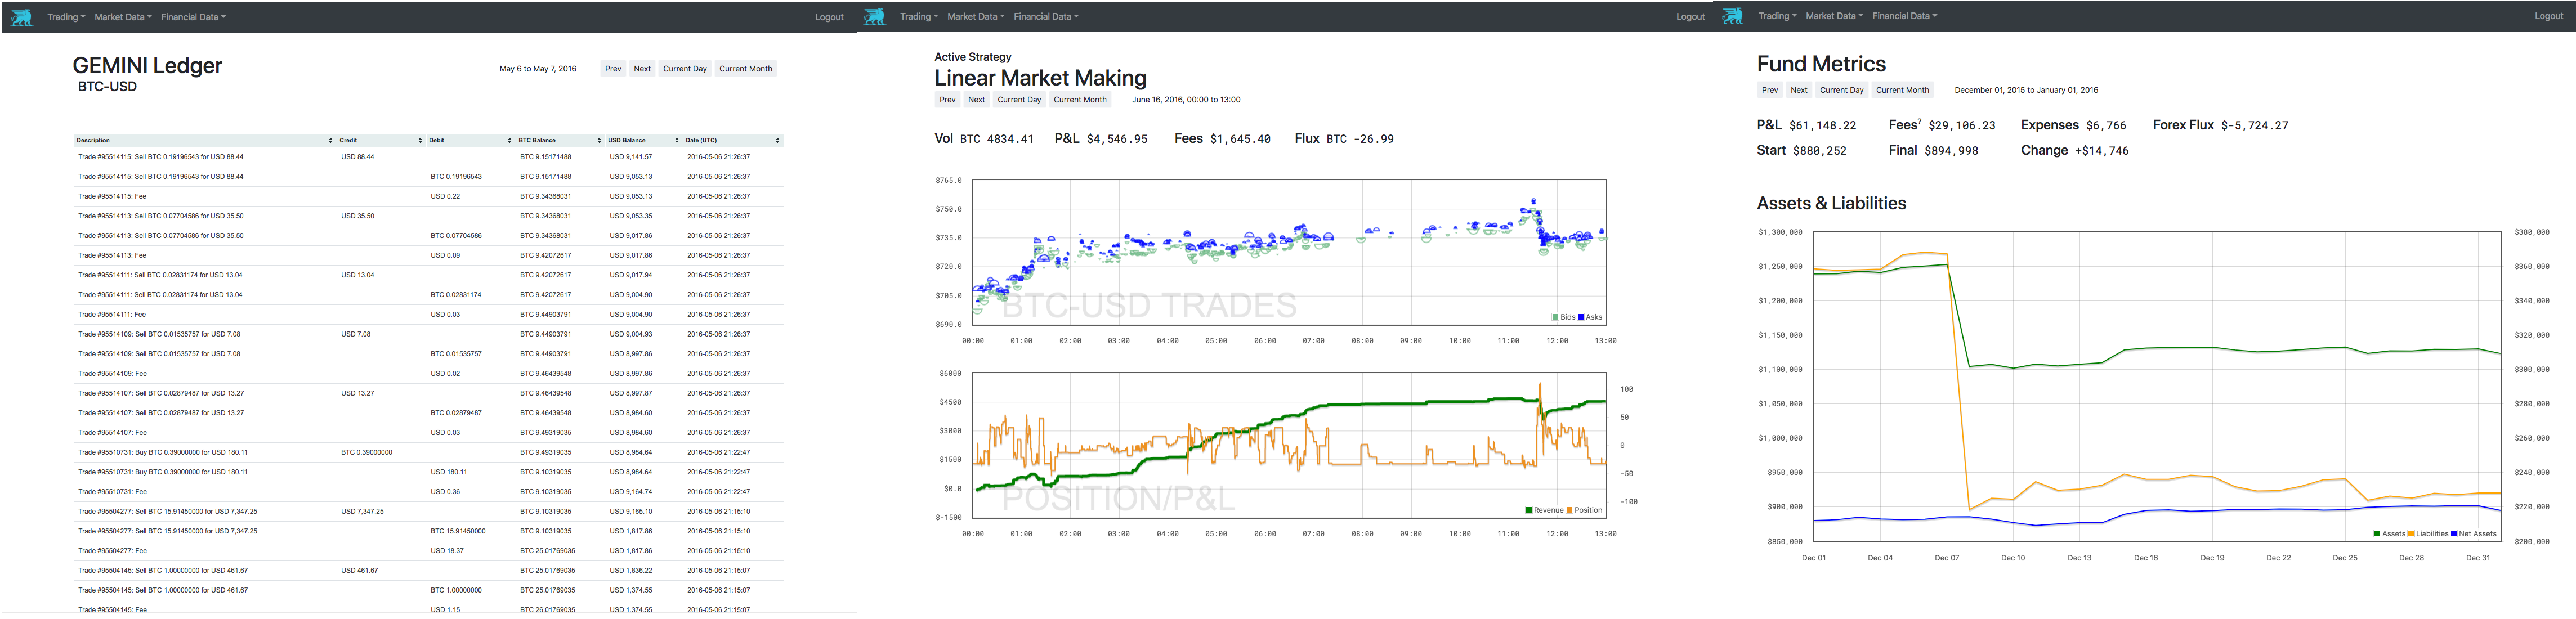
Task: Click the logo icon in the Ledger navbar
Action: tap(21, 17)
